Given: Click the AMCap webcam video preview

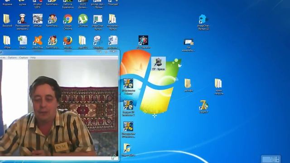Looking at the screenshot, I should coord(59,108).
